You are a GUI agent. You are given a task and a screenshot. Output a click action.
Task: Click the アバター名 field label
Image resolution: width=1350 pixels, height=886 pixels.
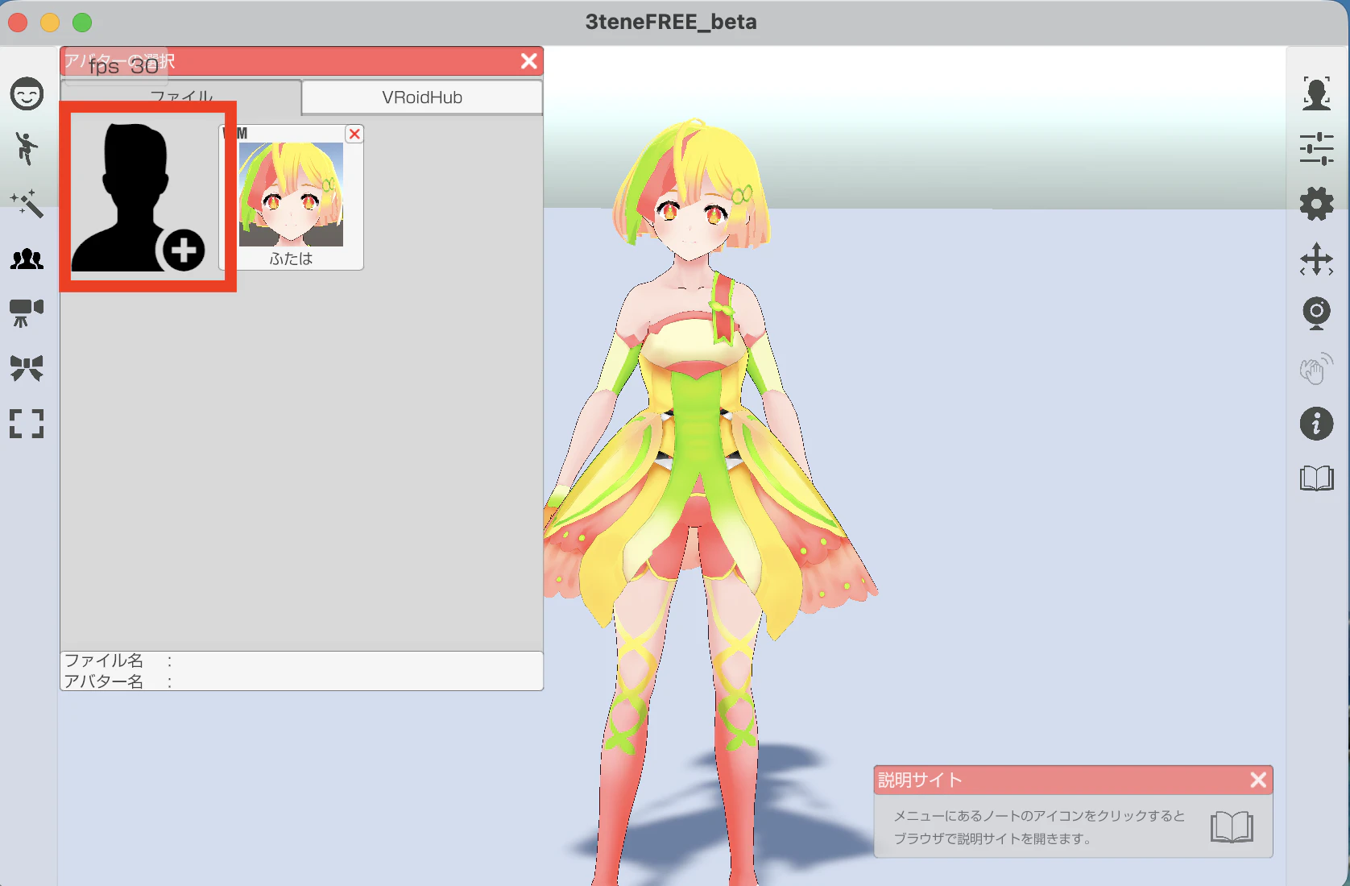click(x=104, y=681)
